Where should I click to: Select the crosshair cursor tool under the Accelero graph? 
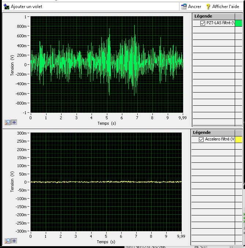[x=14, y=241]
